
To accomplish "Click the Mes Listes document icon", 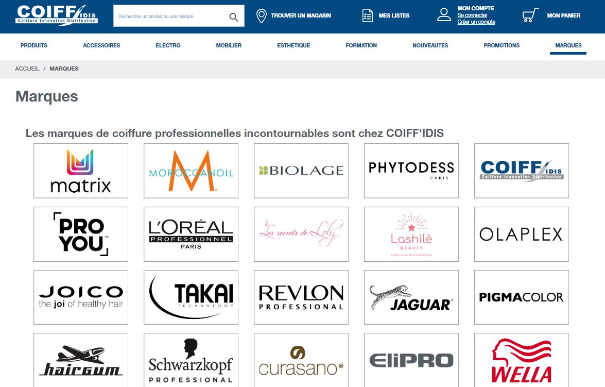I will 368,16.
